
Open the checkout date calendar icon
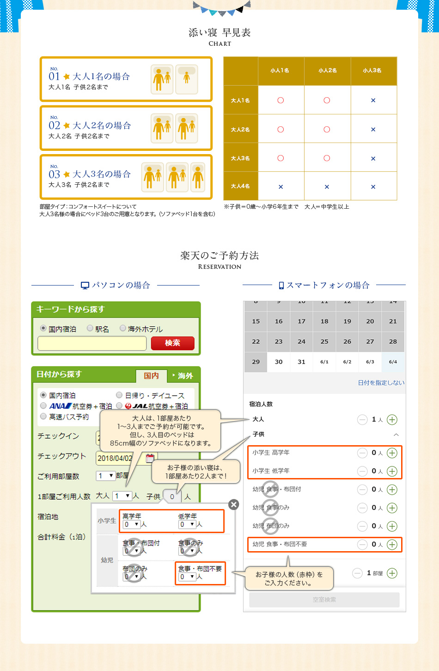click(150, 458)
